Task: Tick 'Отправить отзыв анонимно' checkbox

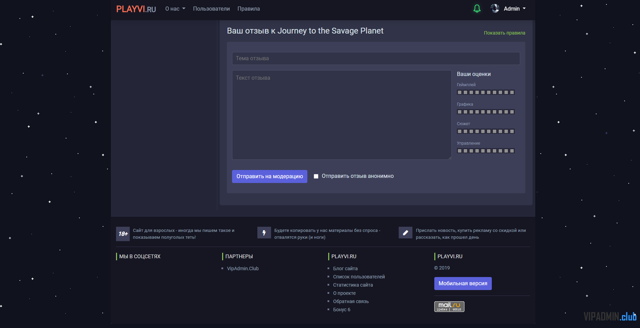Action: point(316,176)
